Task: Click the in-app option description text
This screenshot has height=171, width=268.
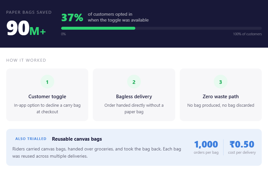Action: (x=47, y=108)
